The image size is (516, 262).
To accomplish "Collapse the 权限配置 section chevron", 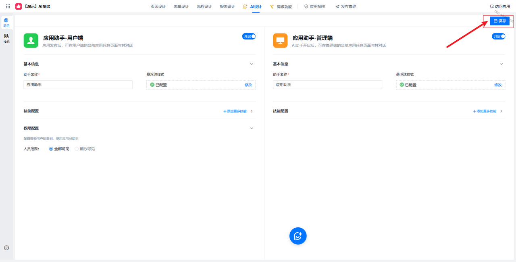I will click(x=252, y=128).
